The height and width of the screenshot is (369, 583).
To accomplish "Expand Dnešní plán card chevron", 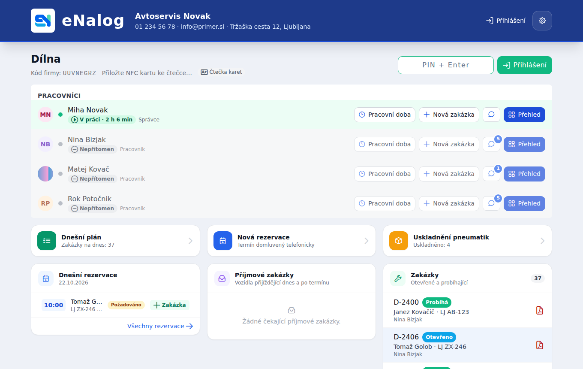I will pos(191,241).
